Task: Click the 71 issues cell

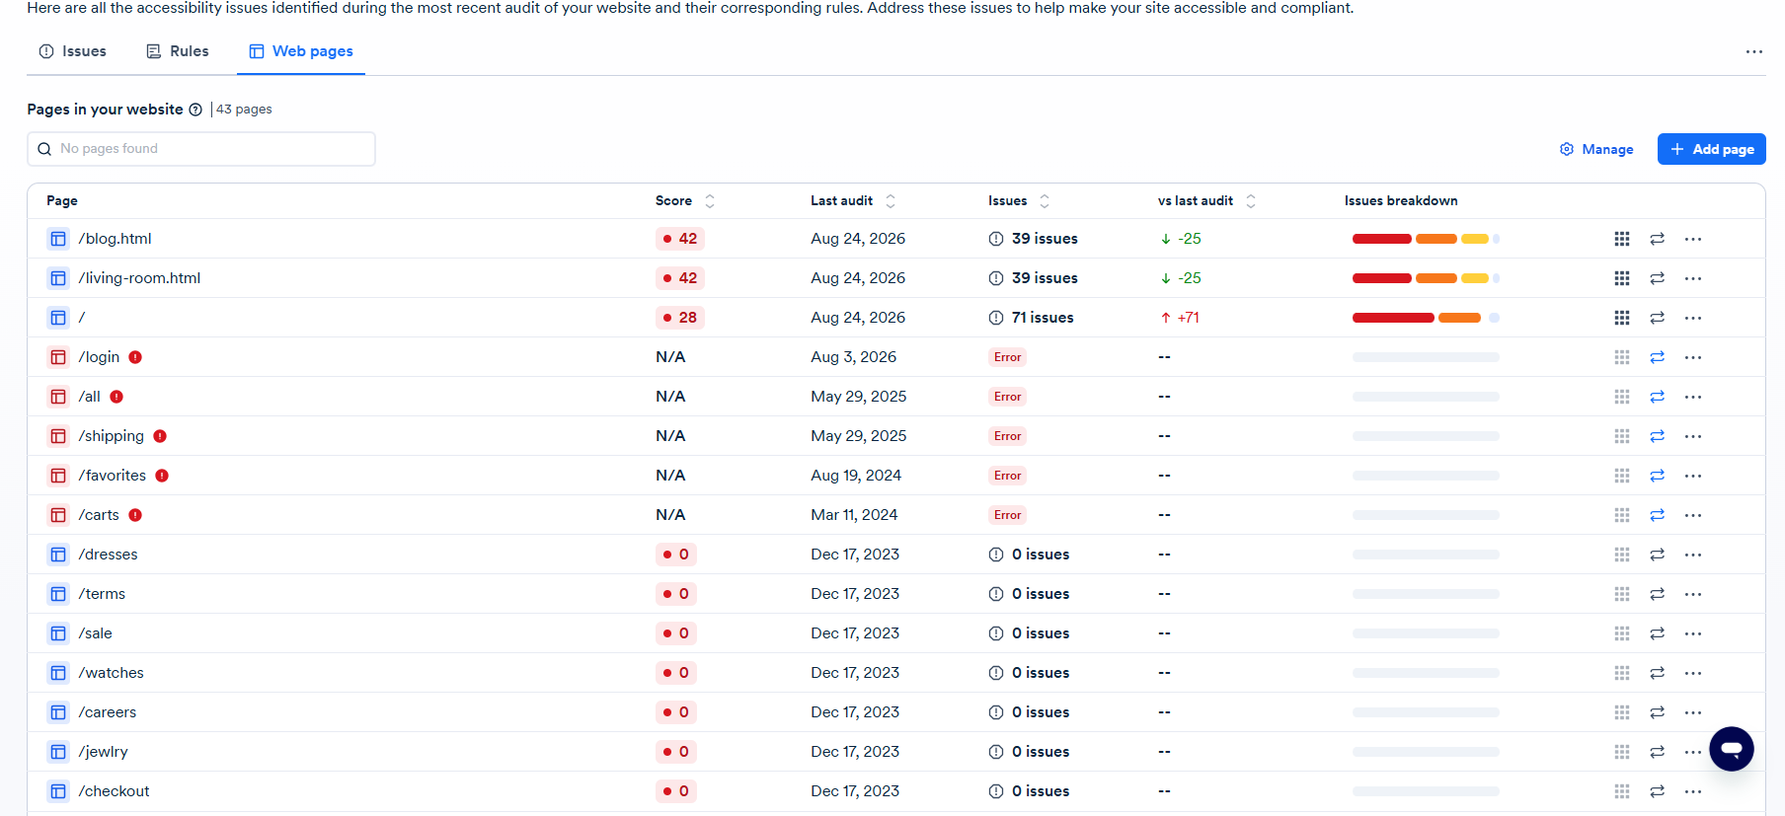Action: coord(1031,318)
